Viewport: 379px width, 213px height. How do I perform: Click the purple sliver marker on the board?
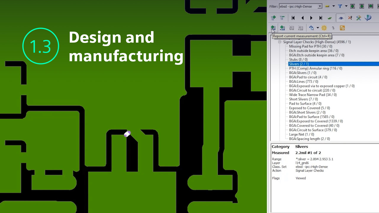(x=127, y=134)
